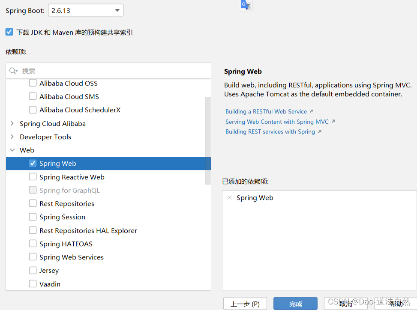Open external link arrow beside Building REST services
This screenshot has width=417, height=310.
(320, 131)
